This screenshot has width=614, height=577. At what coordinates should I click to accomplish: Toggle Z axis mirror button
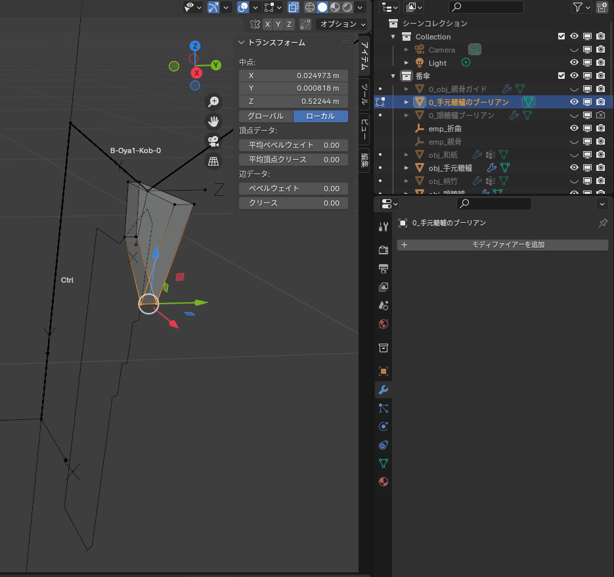(x=289, y=24)
